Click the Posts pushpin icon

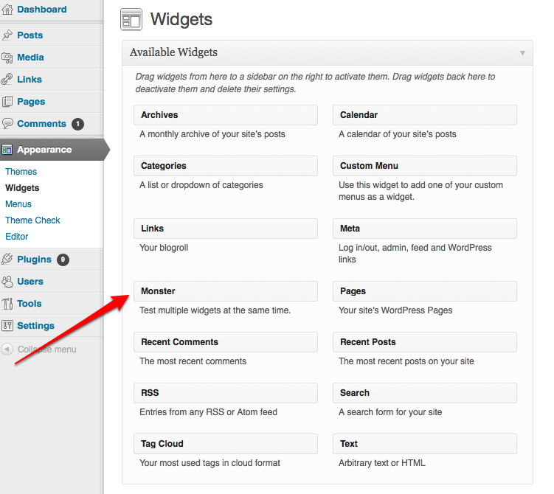7,35
